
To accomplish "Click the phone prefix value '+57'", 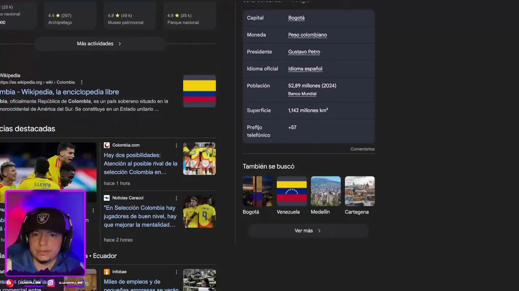I will click(292, 127).
